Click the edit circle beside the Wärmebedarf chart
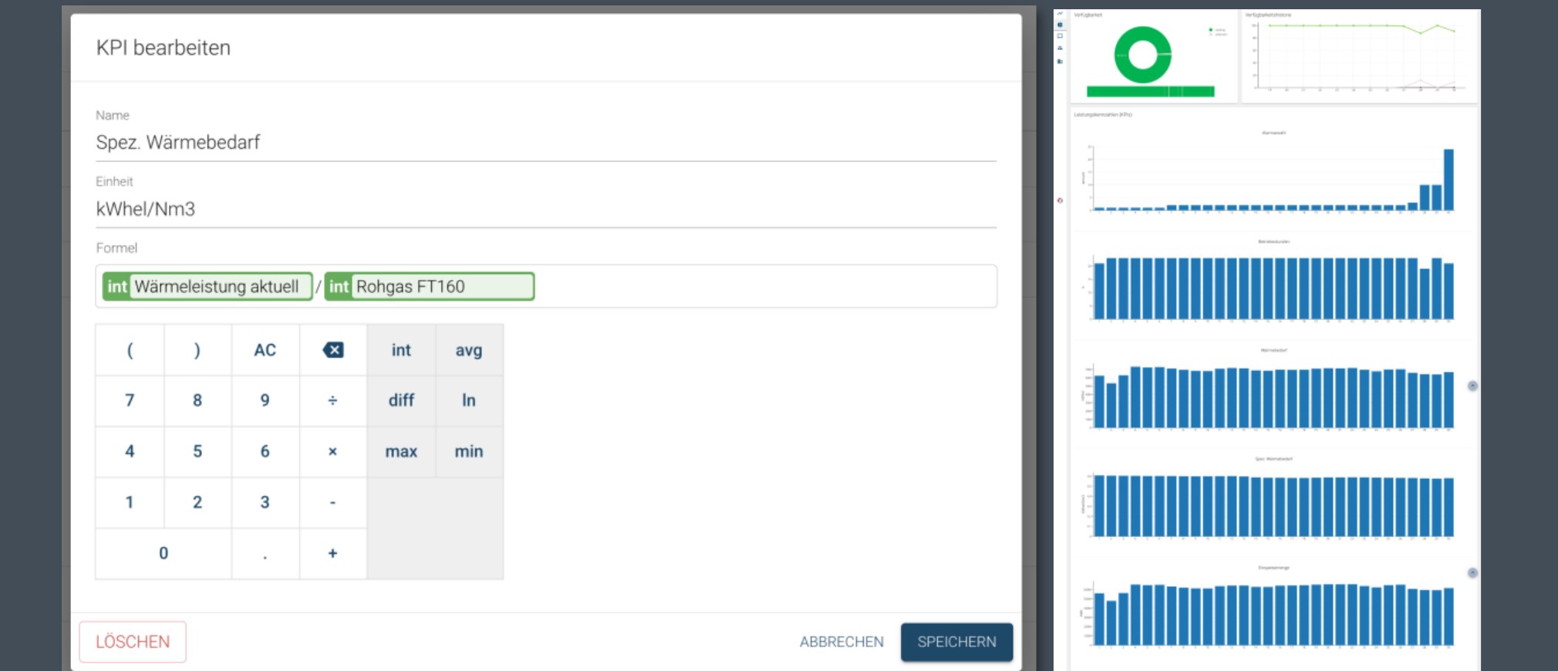 tap(1472, 386)
